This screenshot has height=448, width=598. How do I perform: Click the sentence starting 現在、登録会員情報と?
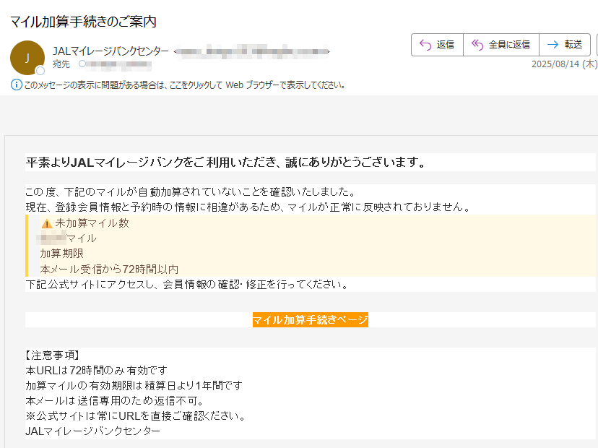[248, 207]
